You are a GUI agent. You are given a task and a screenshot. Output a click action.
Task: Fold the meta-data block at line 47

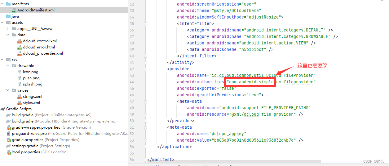pos(145,102)
